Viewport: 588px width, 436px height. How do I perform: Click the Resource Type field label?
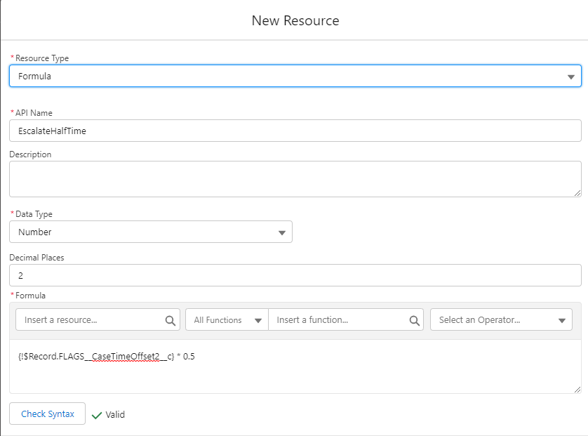pos(42,58)
